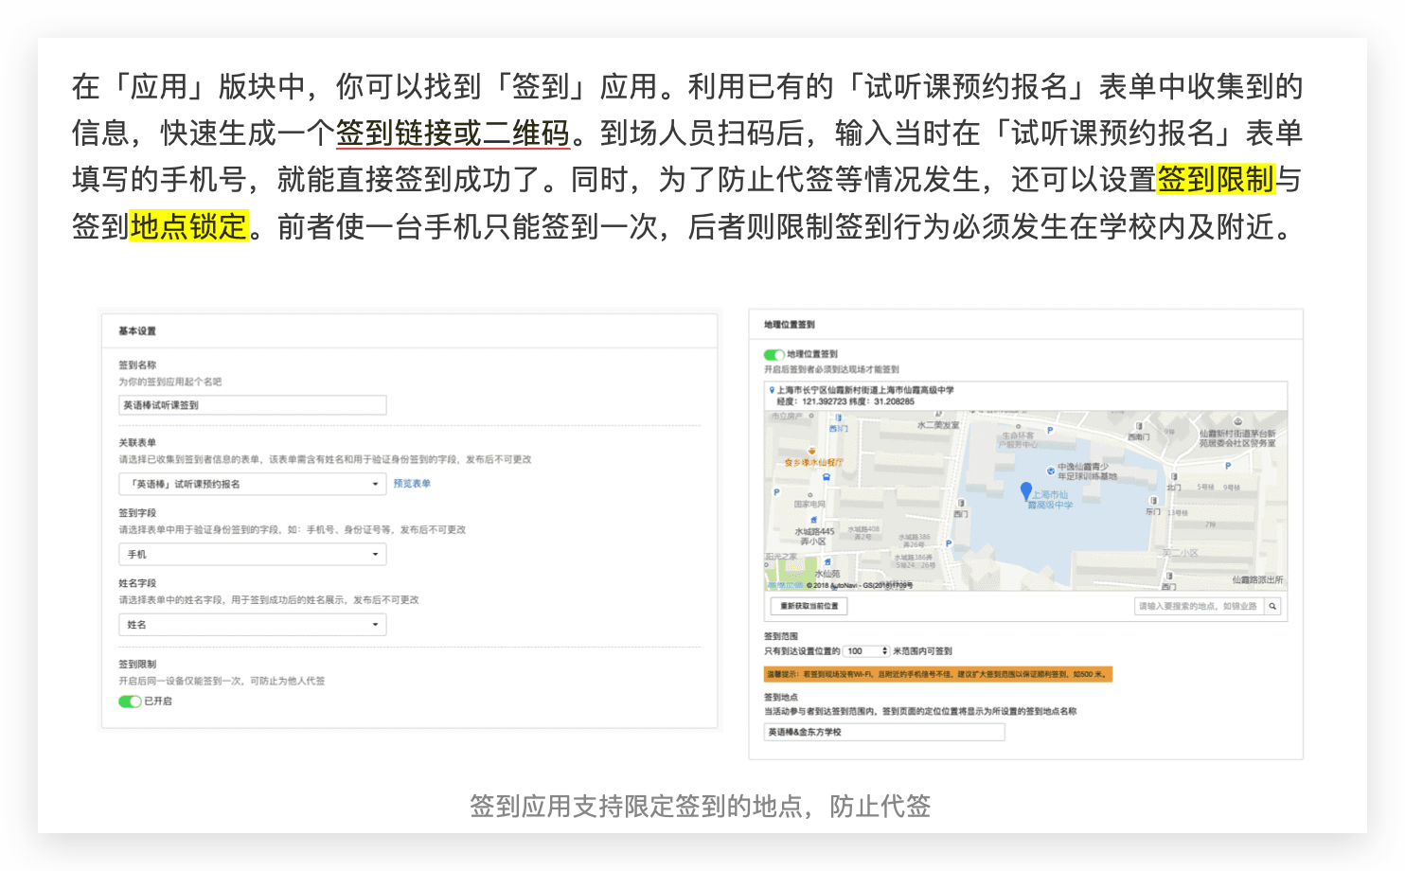
Task: Click the 上海市仙霞高级中学 map label
Action: (1051, 500)
